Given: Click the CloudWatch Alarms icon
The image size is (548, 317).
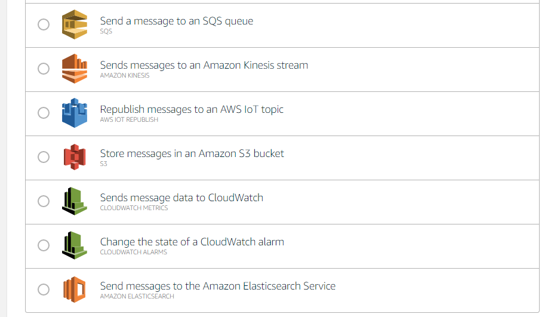Looking at the screenshot, I should click(x=75, y=245).
